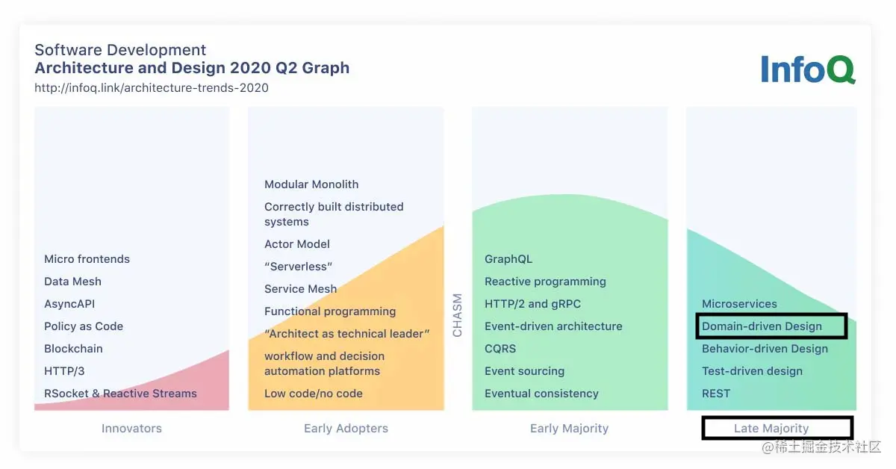
Task: Select Micro frontends in the Innovators list
Action: coord(87,259)
